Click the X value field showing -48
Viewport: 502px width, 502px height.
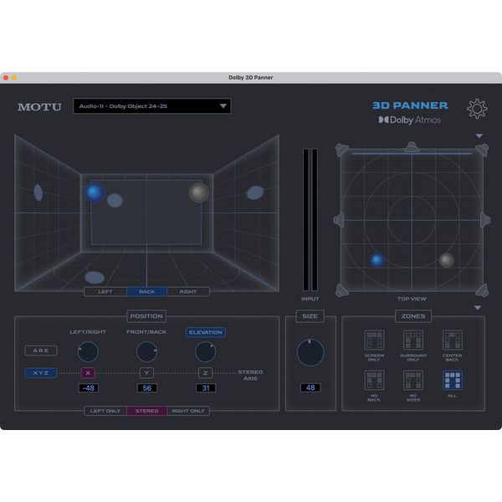89,388
